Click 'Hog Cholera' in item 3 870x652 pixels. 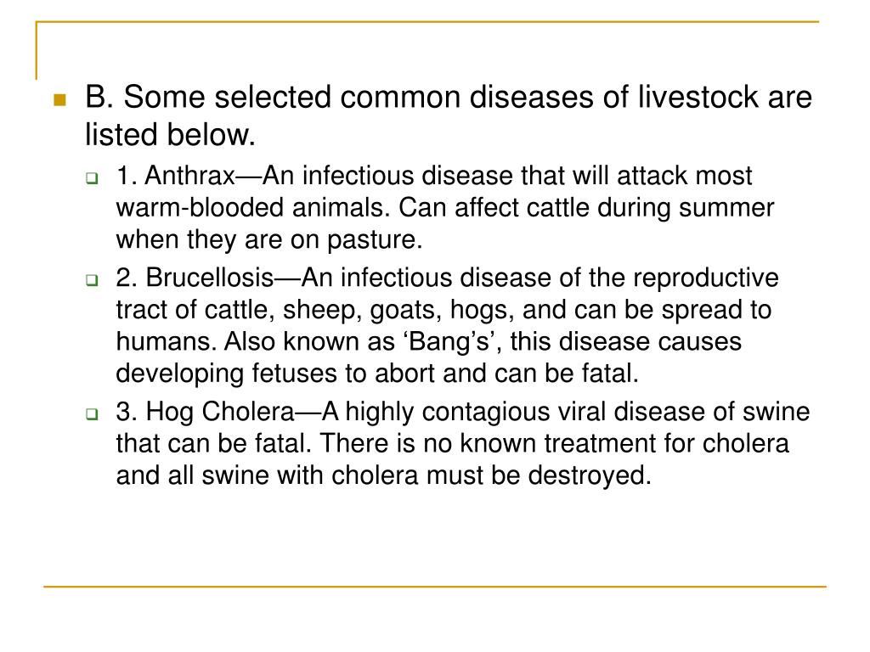(220, 412)
